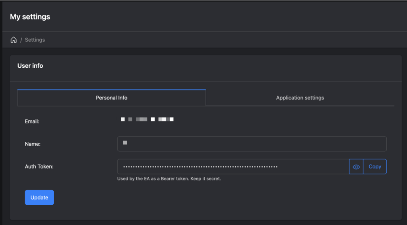Viewport: 407px width, 225px height.
Task: Click inside the Auth Token field
Action: (233, 167)
